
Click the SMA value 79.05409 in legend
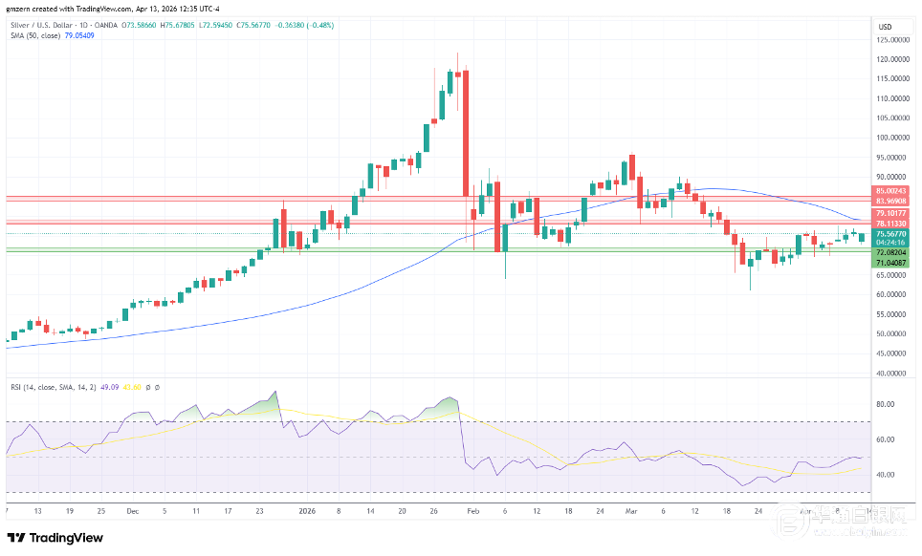(78, 37)
